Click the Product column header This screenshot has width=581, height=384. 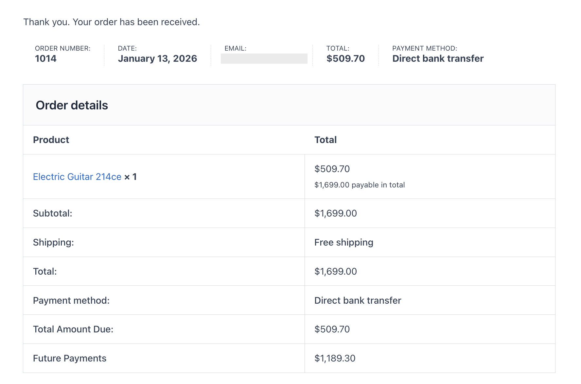click(51, 140)
